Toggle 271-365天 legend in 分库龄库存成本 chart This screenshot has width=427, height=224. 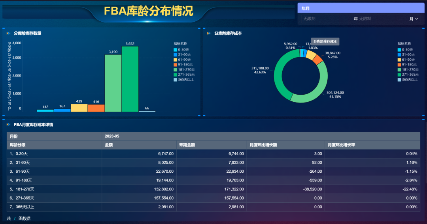click(408, 75)
